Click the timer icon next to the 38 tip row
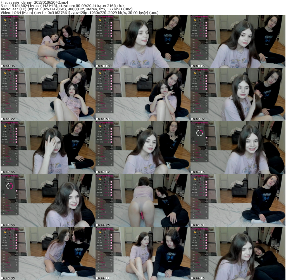Screen dimensions: 286x280 [16, 53]
